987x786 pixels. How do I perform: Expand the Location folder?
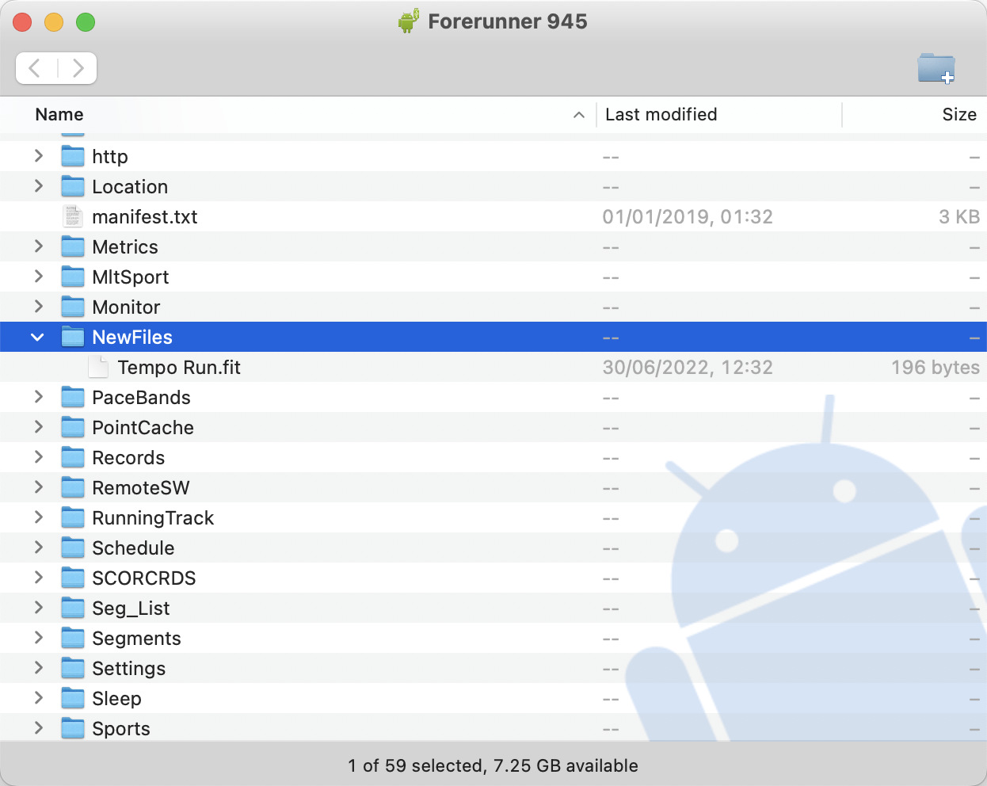coord(38,186)
